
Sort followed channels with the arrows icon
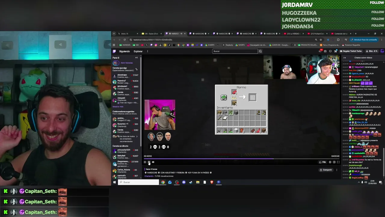136,69
